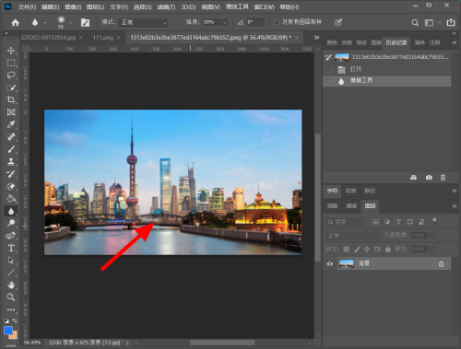
Task: Open the Mode 正常 dropdown in options bar
Action: [x=143, y=22]
